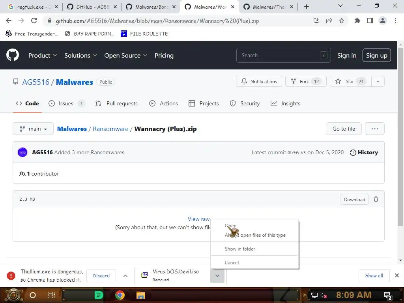Open File Explorer from the taskbar

pos(141,295)
